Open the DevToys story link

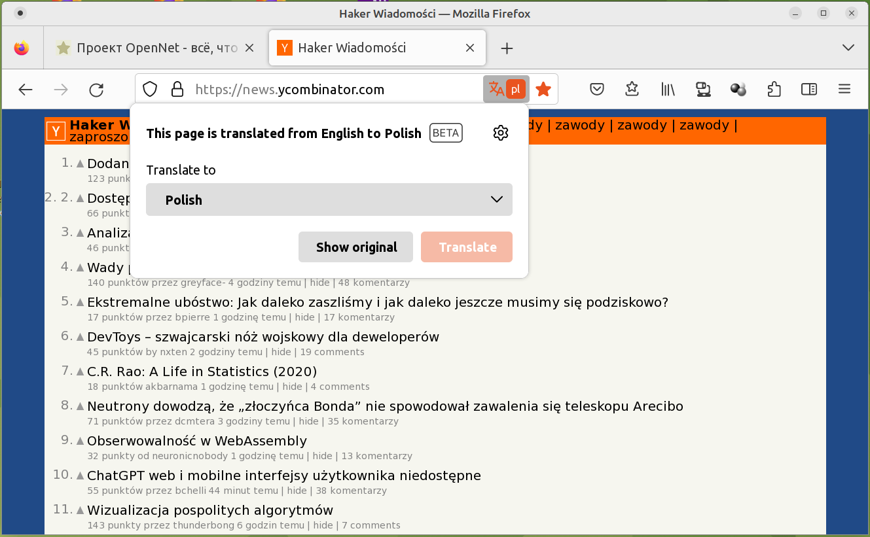point(263,337)
